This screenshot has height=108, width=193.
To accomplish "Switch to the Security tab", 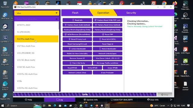I will 131,13.
